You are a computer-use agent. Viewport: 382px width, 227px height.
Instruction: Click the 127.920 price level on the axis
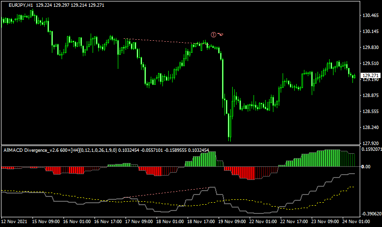tap(370, 143)
